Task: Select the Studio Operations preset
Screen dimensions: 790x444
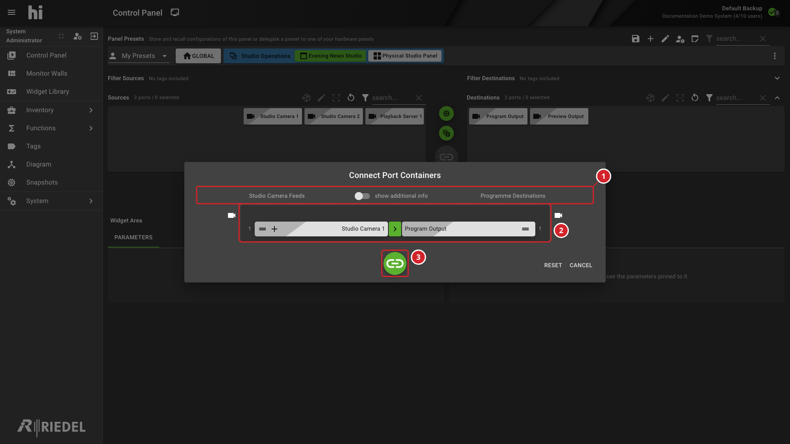Action: pos(260,56)
